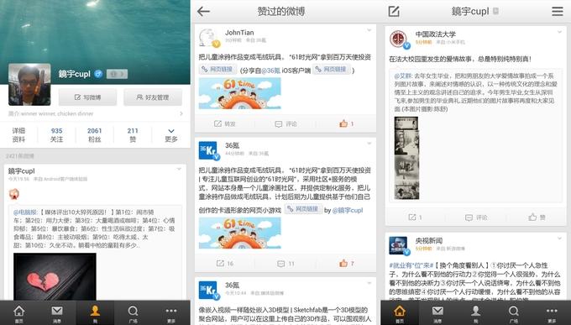Open JohnTian avatar
Screen dimensions: 571x325
[x=208, y=38]
